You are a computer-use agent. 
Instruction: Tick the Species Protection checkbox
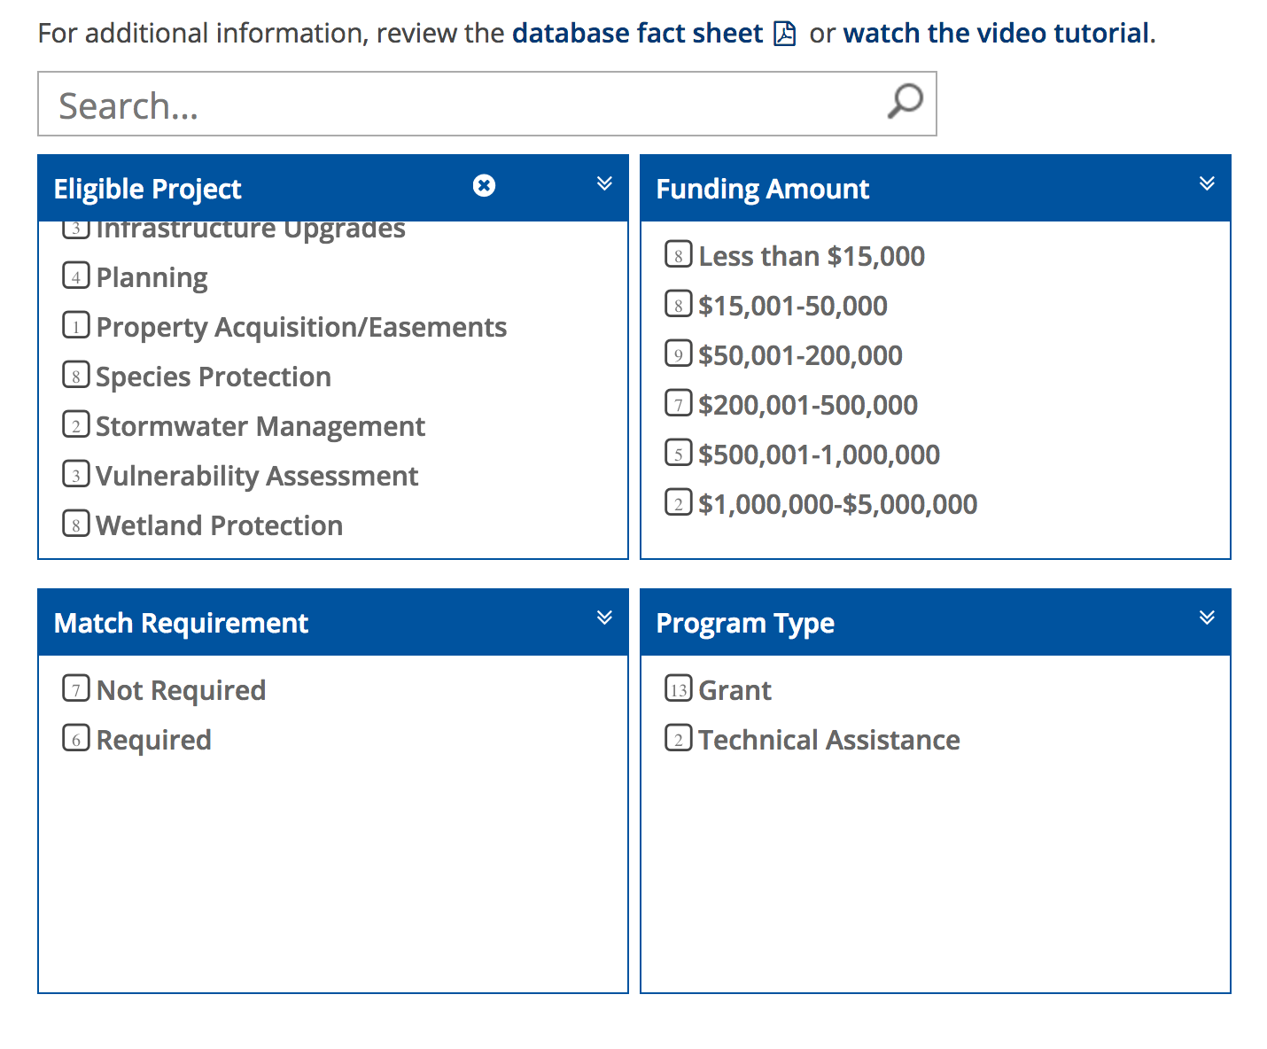pos(76,375)
